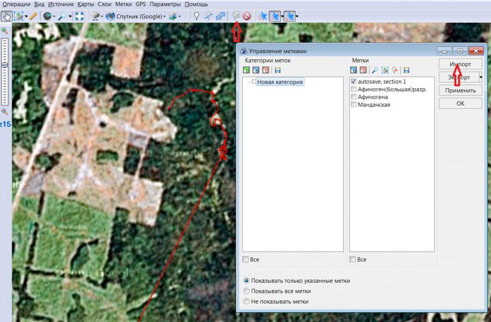This screenshot has height=322, width=491.
Task: Uncheck autosave, section 1 placemark
Action: 354,82
